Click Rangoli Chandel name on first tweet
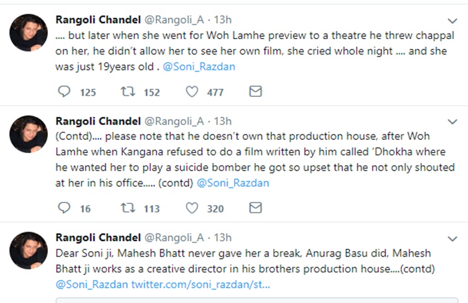The image size is (468, 303). tap(98, 20)
